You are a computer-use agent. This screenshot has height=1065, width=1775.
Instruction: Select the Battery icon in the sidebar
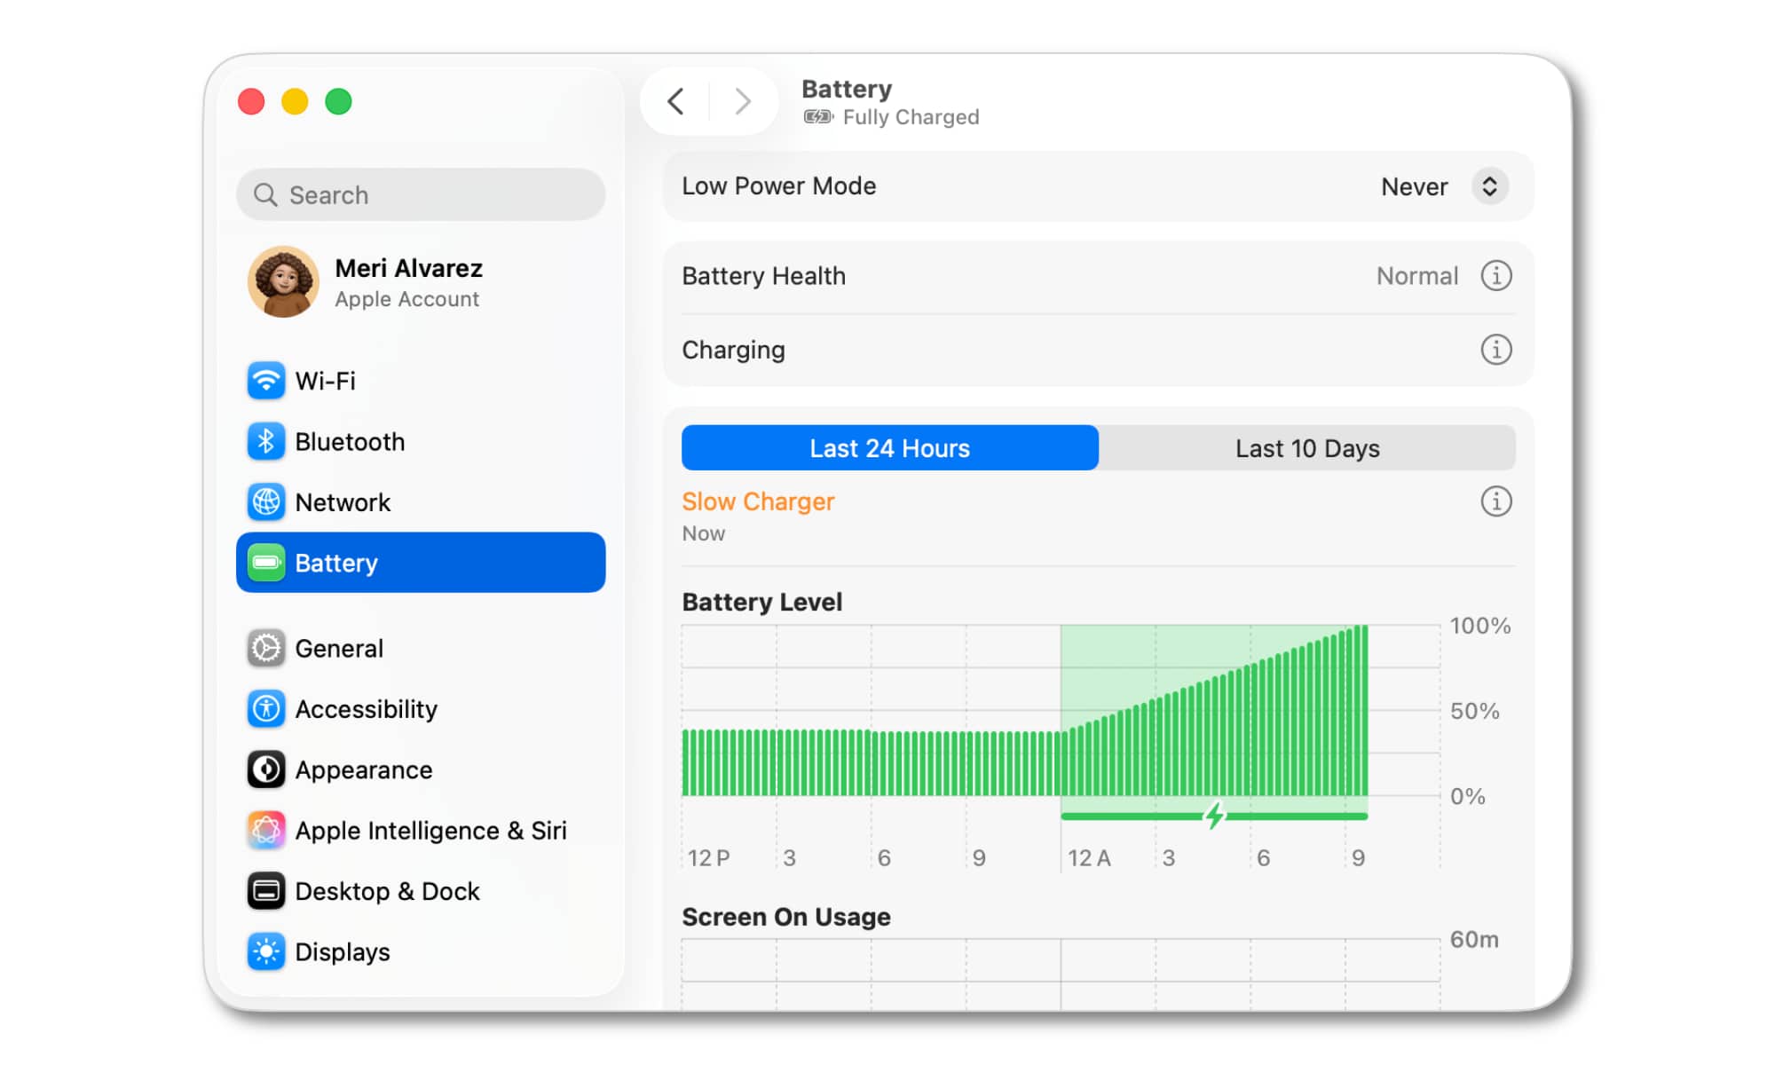coord(267,562)
